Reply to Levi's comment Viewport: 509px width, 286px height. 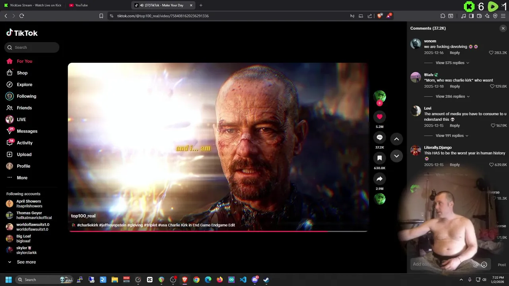455,126
